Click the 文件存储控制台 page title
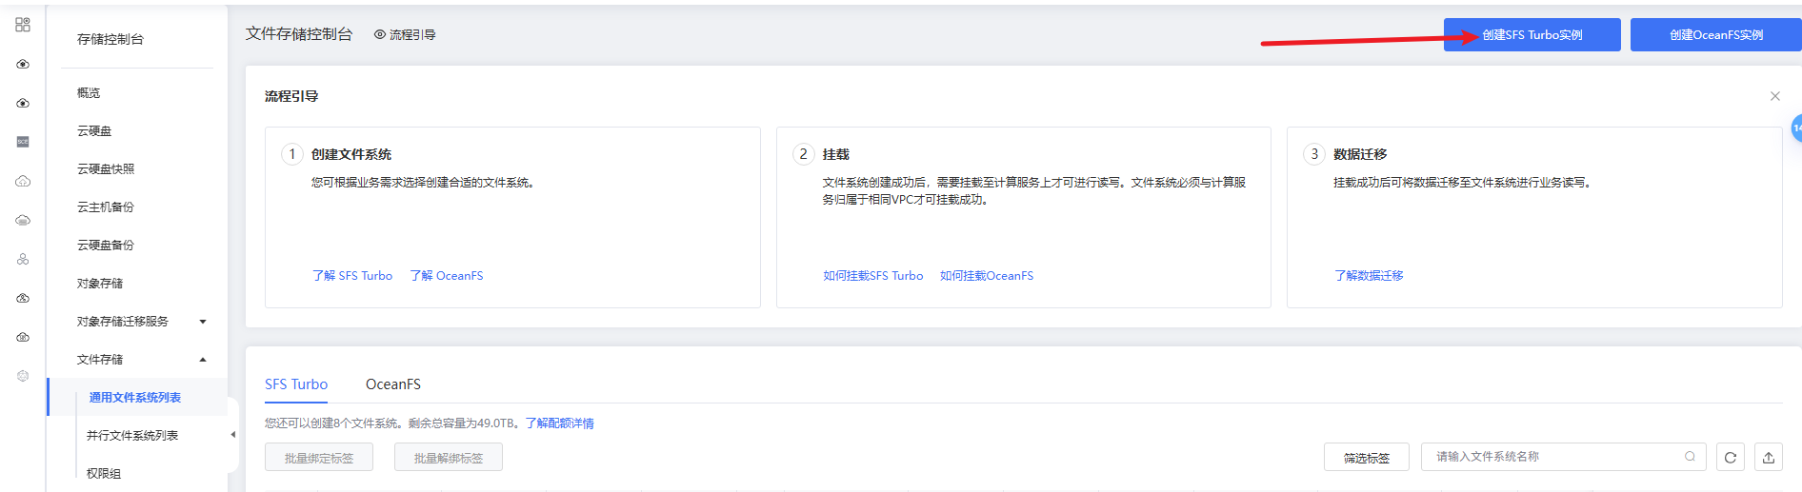This screenshot has width=1802, height=492. [299, 33]
